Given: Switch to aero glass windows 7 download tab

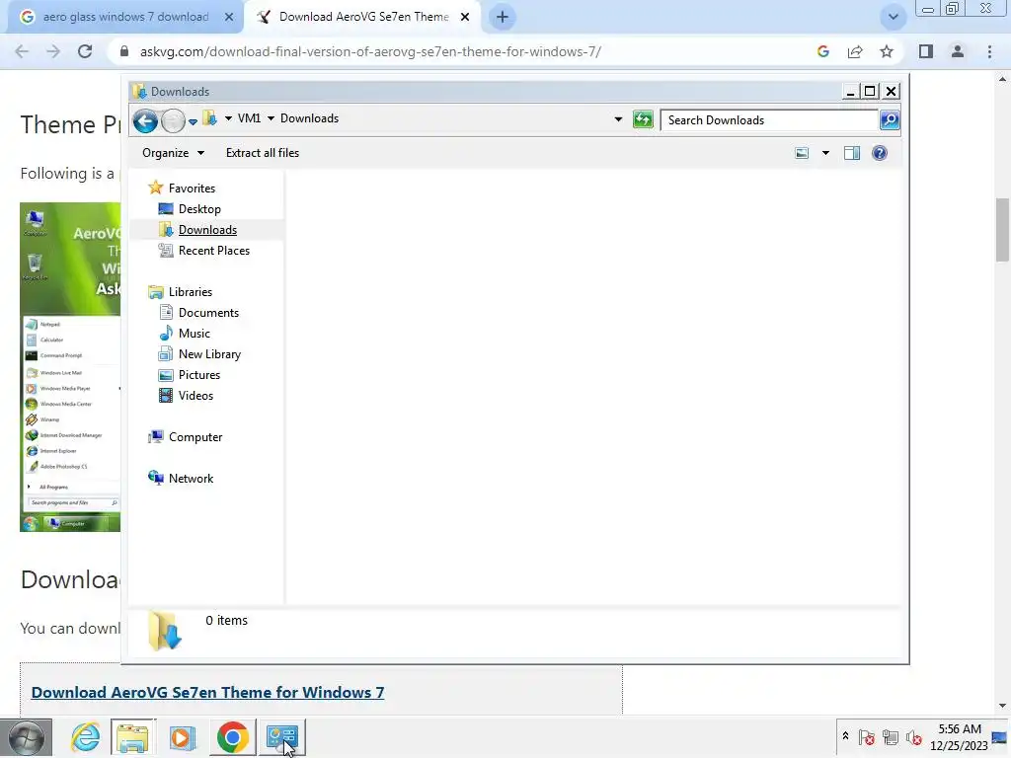Looking at the screenshot, I should click(x=125, y=17).
